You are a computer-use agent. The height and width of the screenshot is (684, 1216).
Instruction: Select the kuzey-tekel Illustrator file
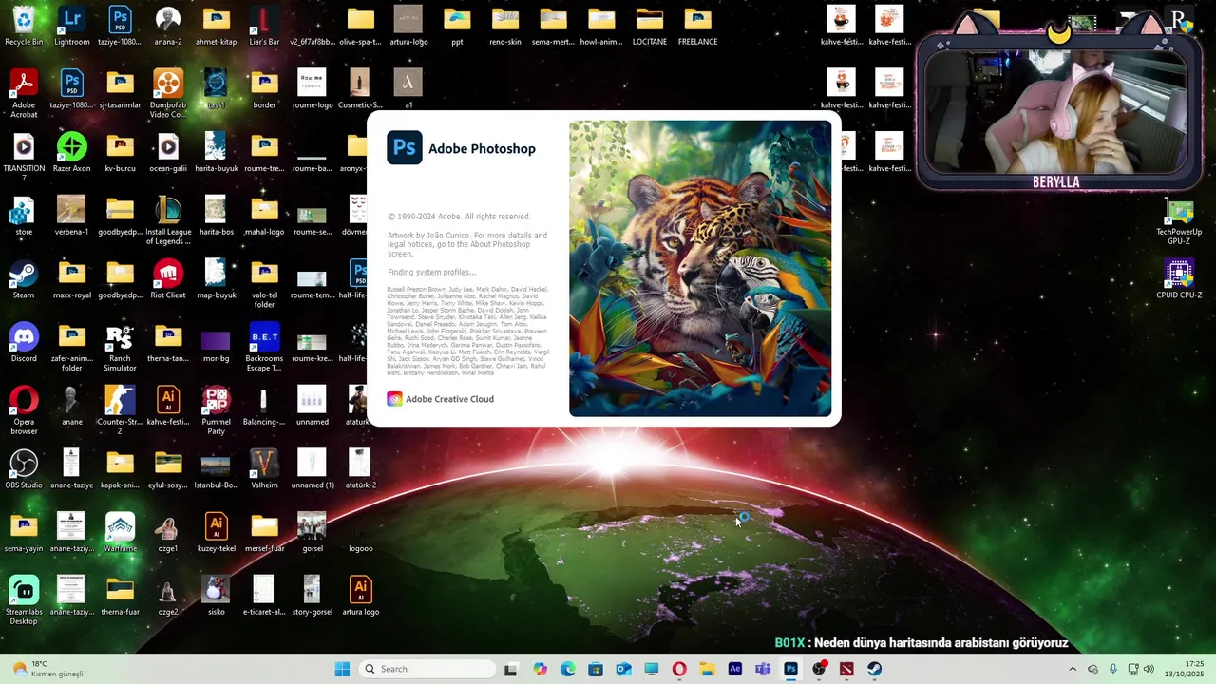coord(217,533)
